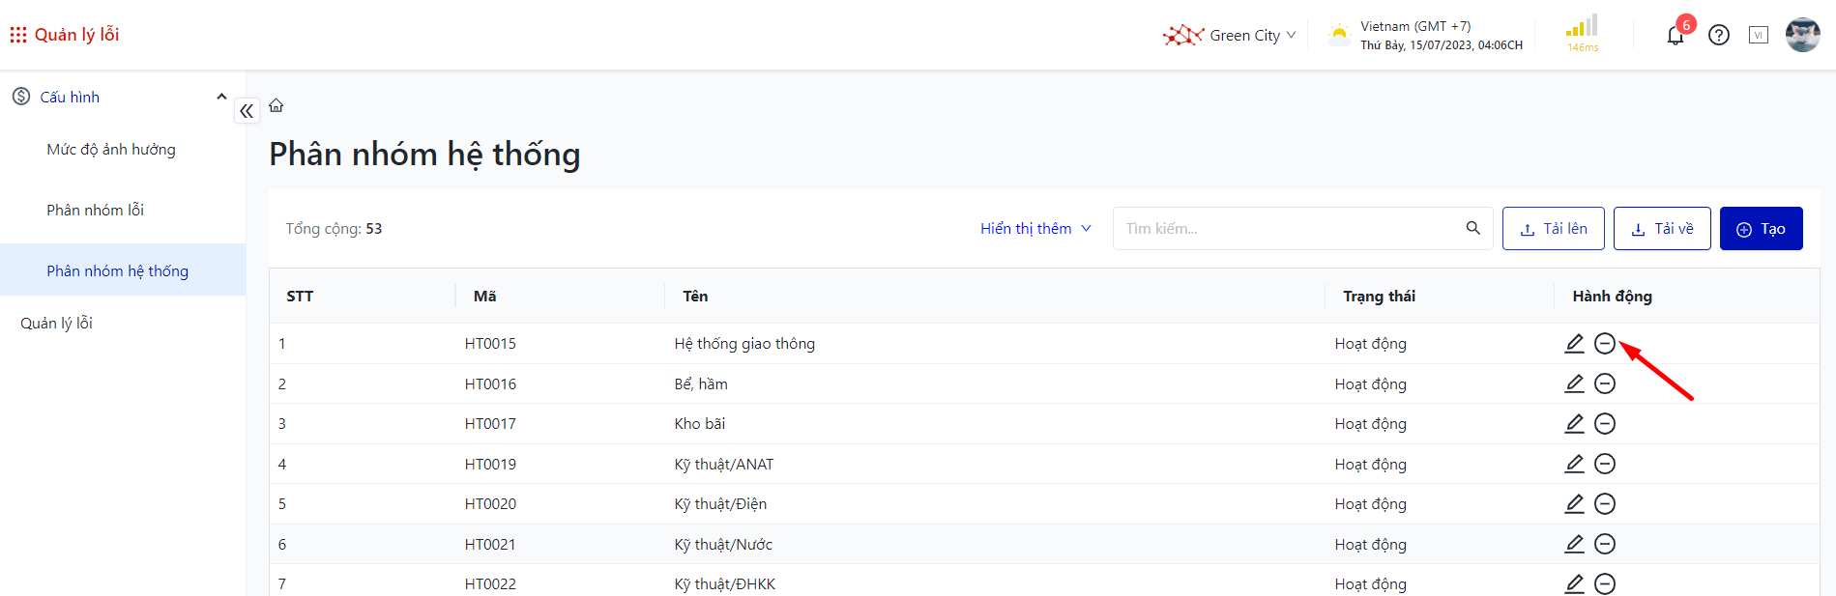Viewport: 1836px width, 596px height.
Task: Collapse the Cấu hình menu section
Action: point(221,97)
